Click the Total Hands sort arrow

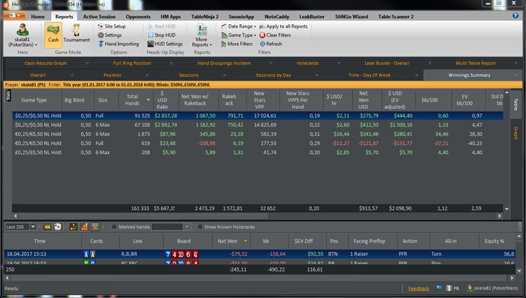[148, 100]
